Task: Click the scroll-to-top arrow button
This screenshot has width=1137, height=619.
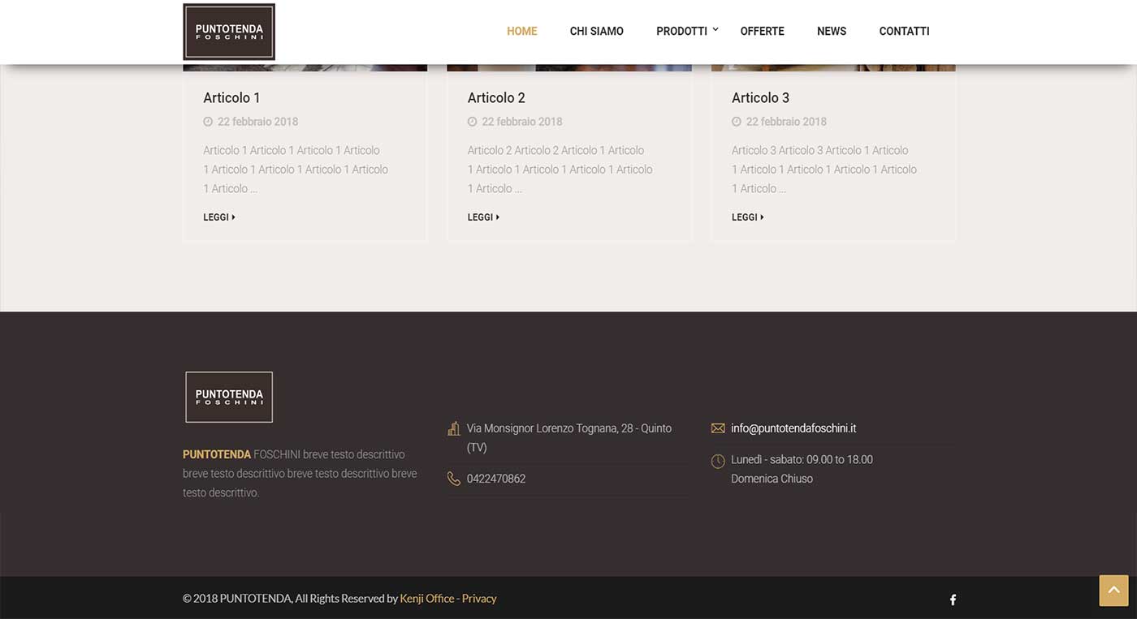Action: pyautogui.click(x=1113, y=591)
